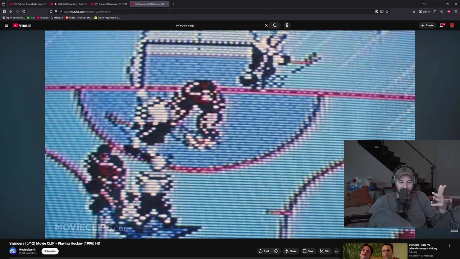Open the Create menu button

[427, 25]
